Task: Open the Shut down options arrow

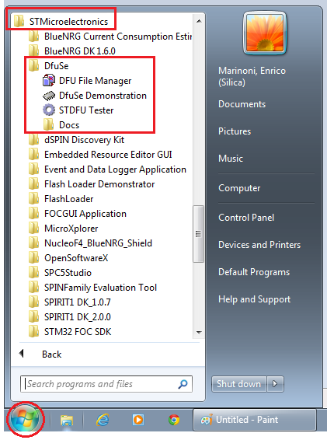Action: 275,384
